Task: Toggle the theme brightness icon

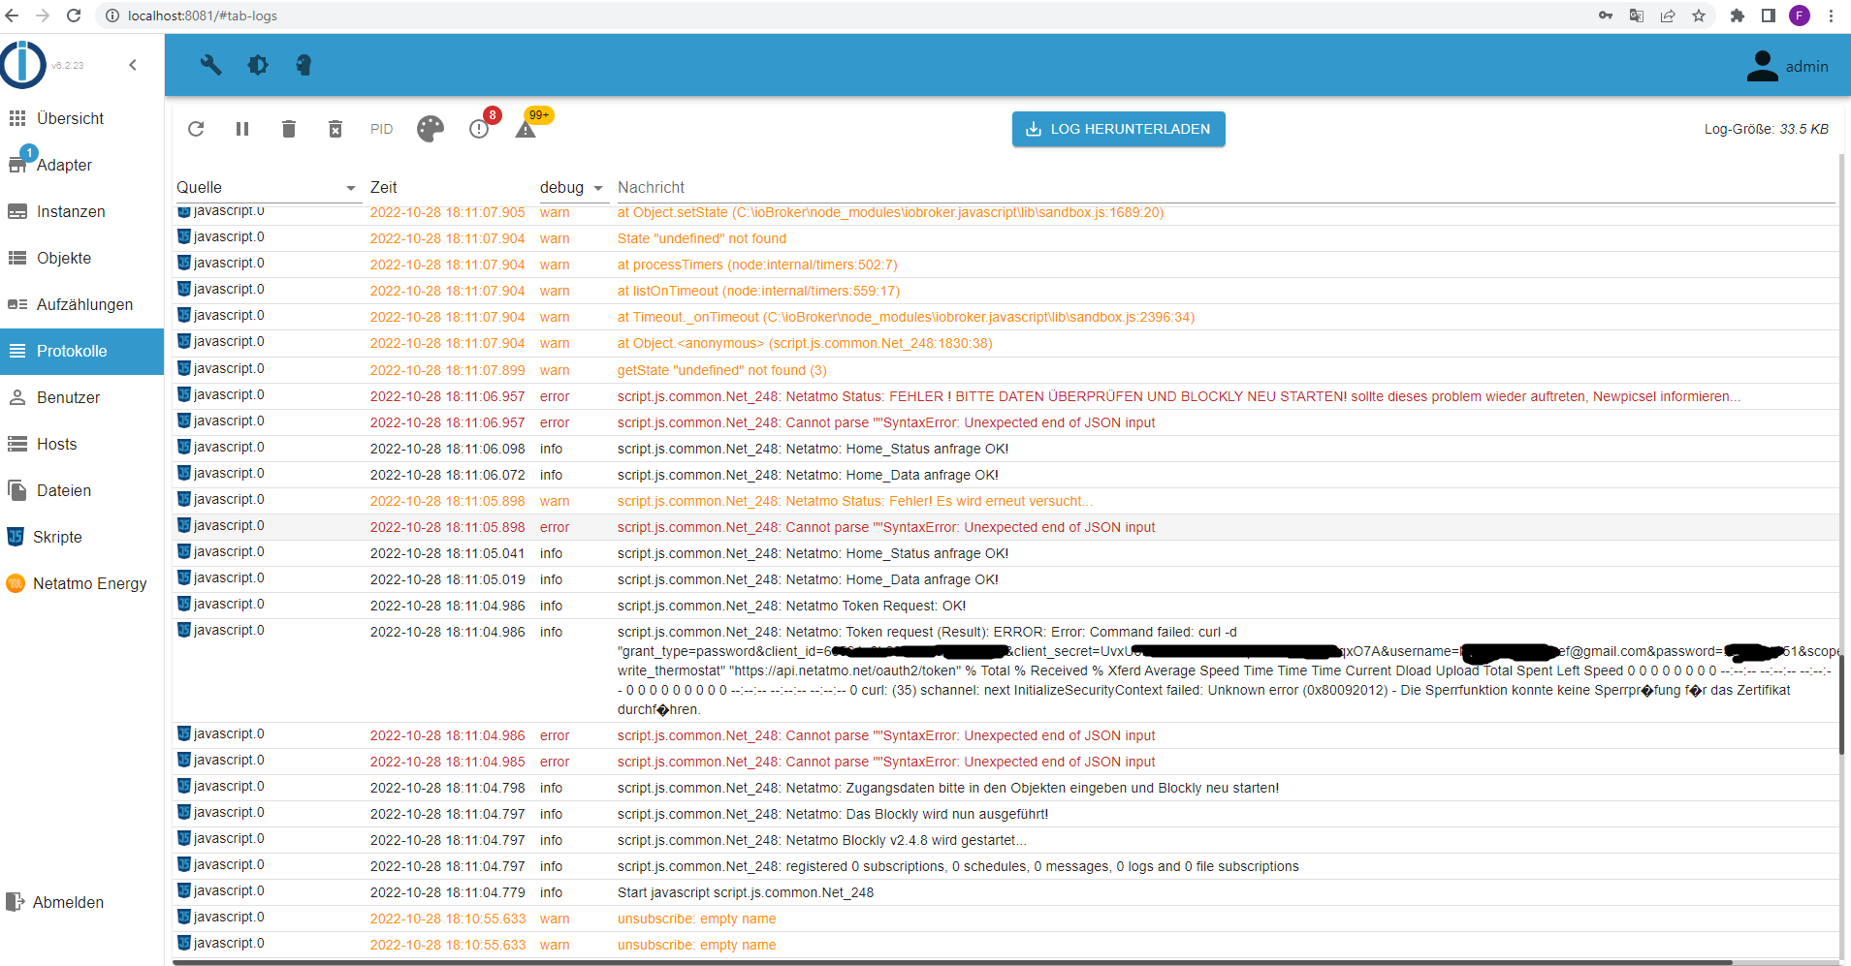Action: (x=257, y=65)
